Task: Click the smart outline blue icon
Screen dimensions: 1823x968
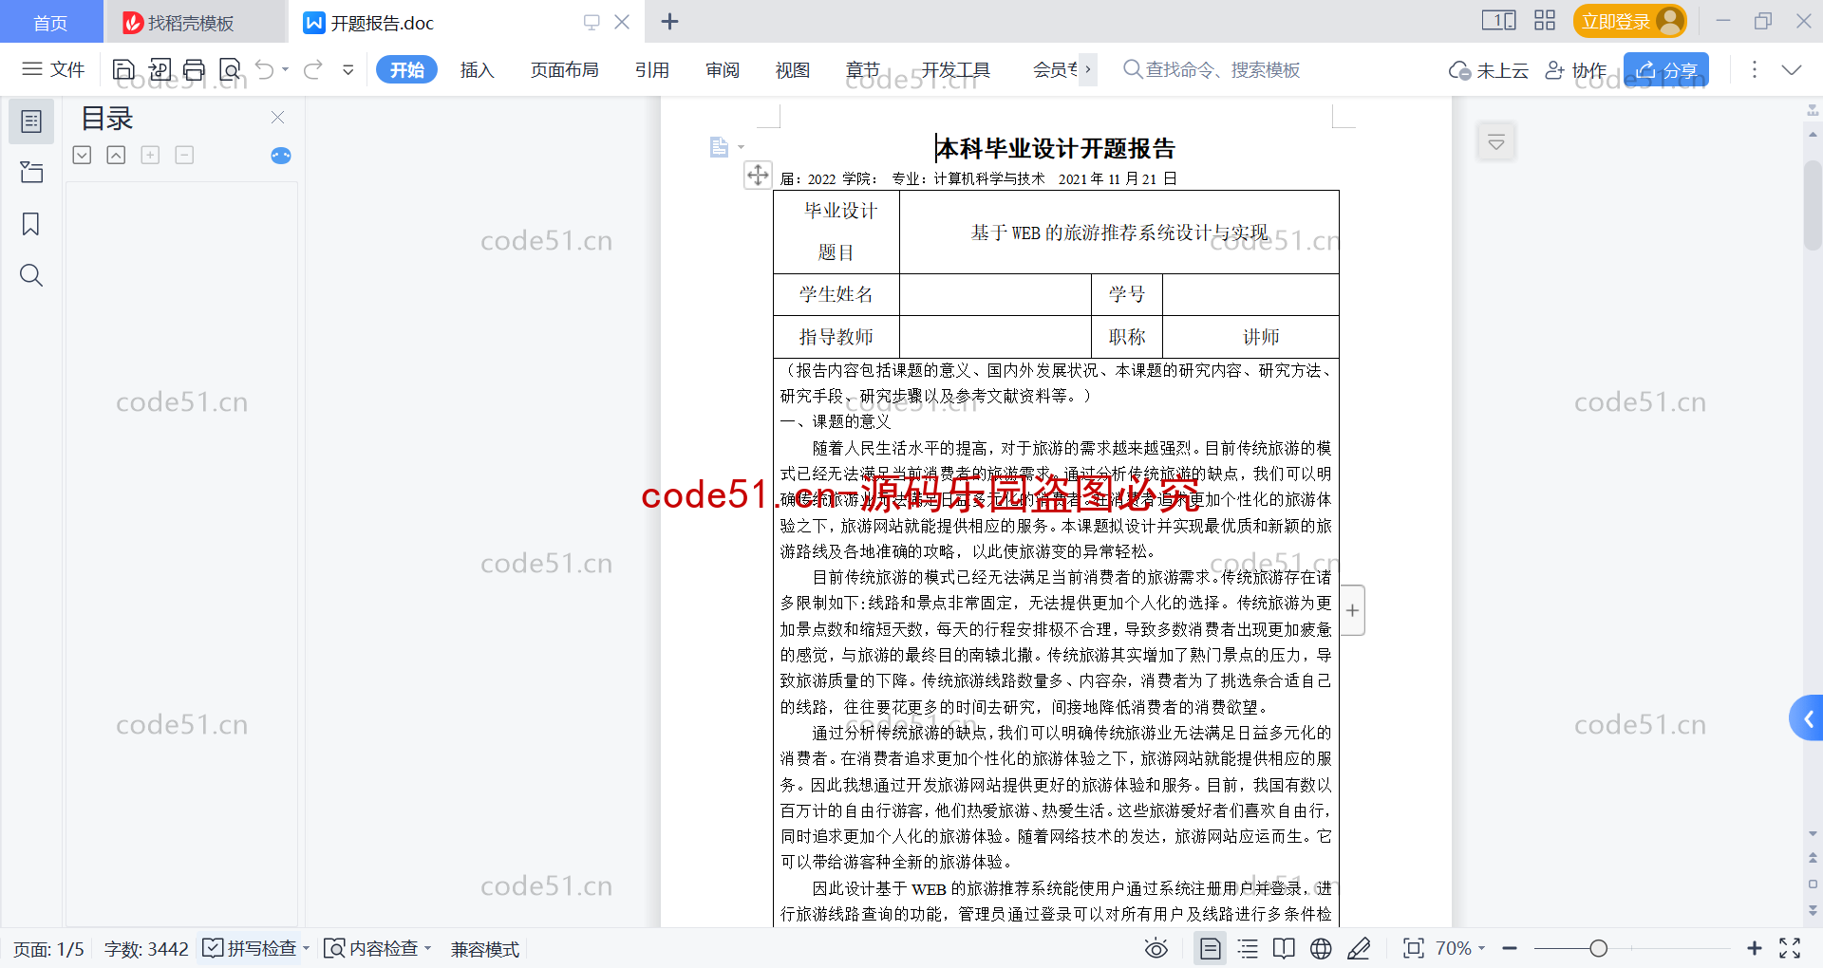Action: coord(281,156)
